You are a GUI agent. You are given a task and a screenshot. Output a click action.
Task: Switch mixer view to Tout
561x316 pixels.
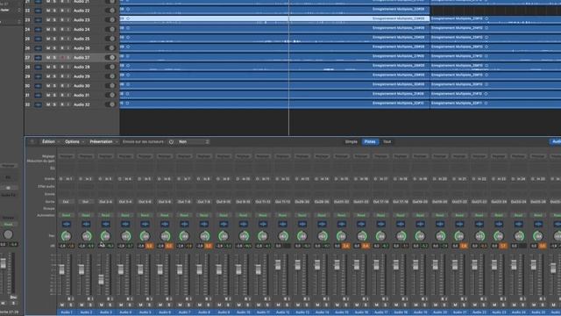[x=387, y=142]
